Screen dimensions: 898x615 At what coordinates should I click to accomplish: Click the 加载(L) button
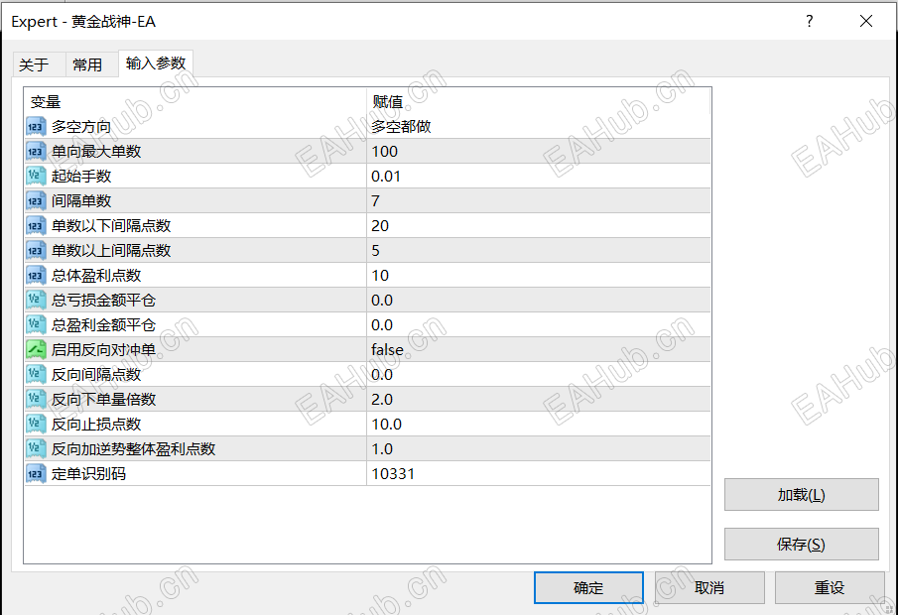click(x=801, y=494)
